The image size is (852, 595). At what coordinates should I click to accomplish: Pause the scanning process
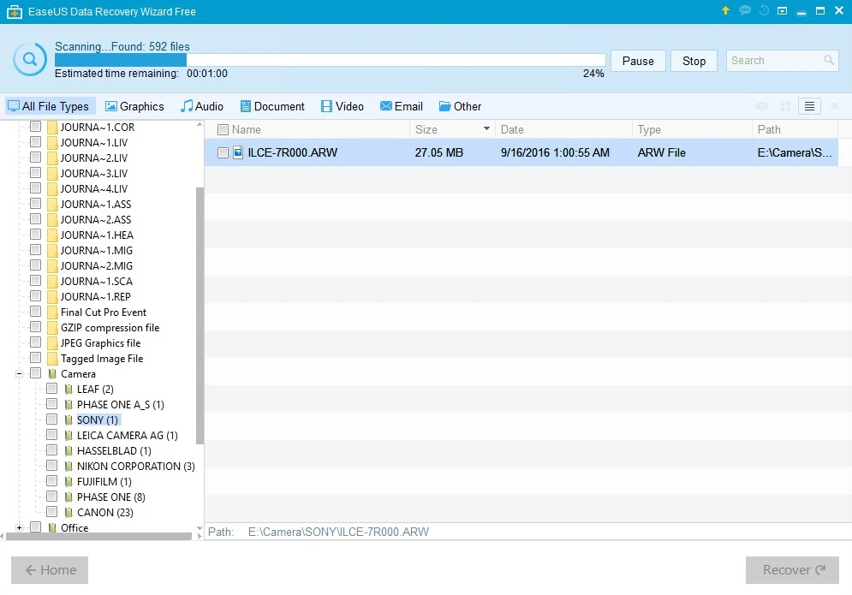point(638,61)
